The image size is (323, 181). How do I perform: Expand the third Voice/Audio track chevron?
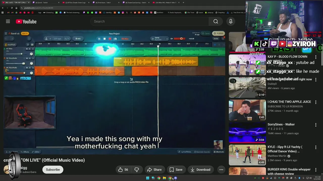(33, 68)
